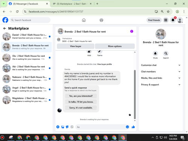Open Ola's 2 Bed 1 Bath conversation

click(26, 58)
